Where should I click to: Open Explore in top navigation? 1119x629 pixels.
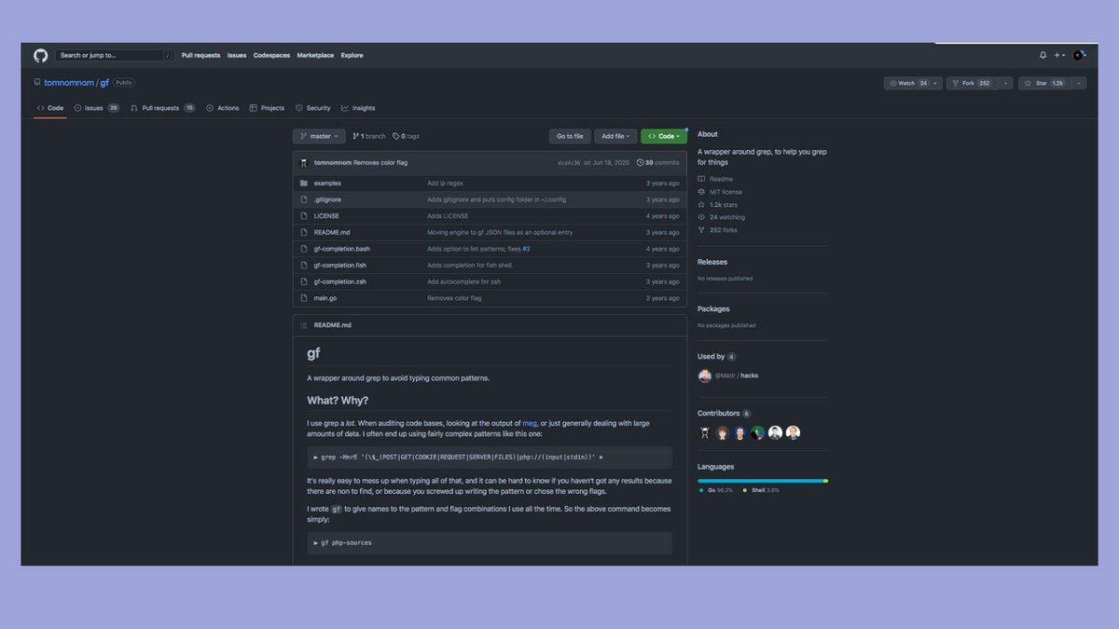coord(352,55)
